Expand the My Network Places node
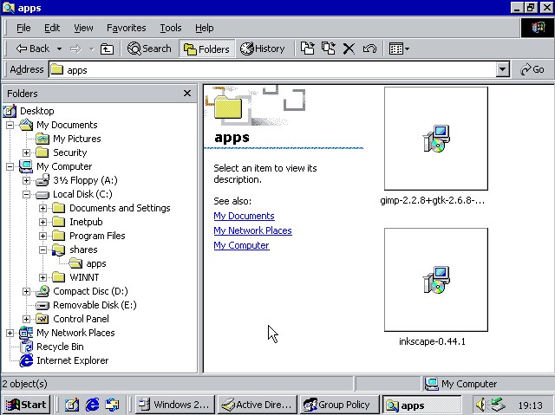Screen dimensions: 555x415 pos(10,333)
